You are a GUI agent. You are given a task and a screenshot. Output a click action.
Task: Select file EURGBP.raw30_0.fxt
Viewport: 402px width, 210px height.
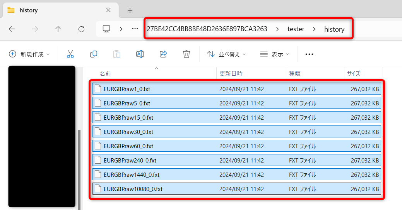[x=236, y=132]
